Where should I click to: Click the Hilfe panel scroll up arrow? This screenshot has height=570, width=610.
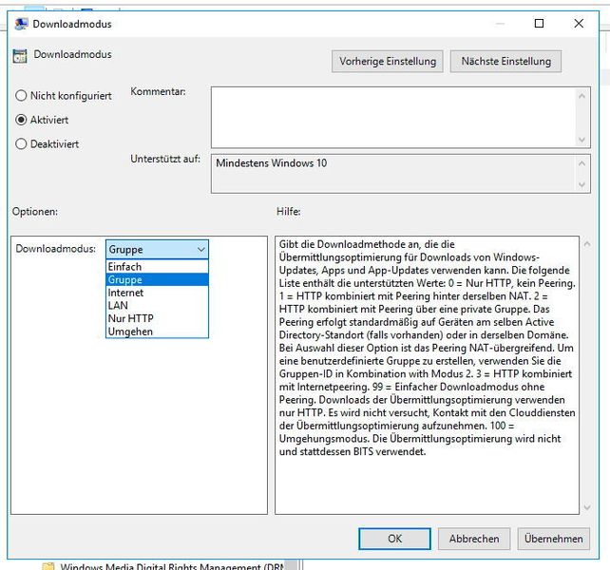click(587, 244)
